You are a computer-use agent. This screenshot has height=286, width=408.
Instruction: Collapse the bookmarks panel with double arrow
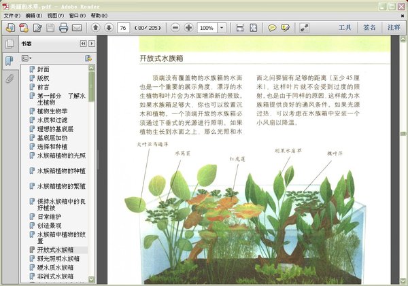click(x=83, y=43)
